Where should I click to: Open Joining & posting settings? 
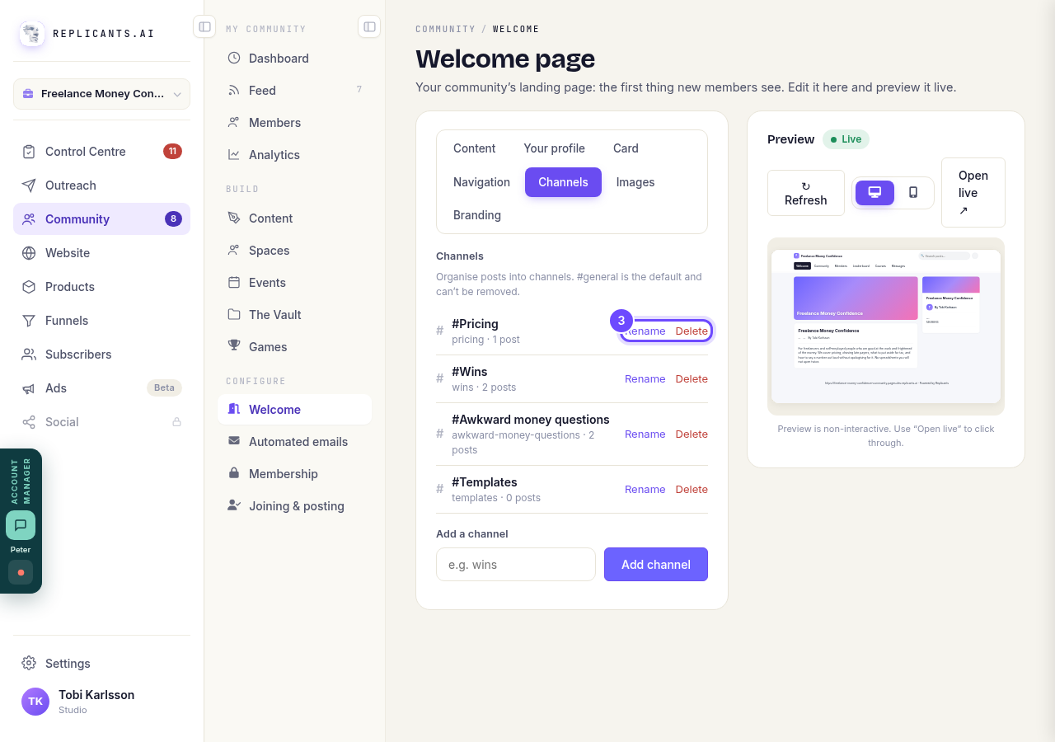tap(295, 506)
